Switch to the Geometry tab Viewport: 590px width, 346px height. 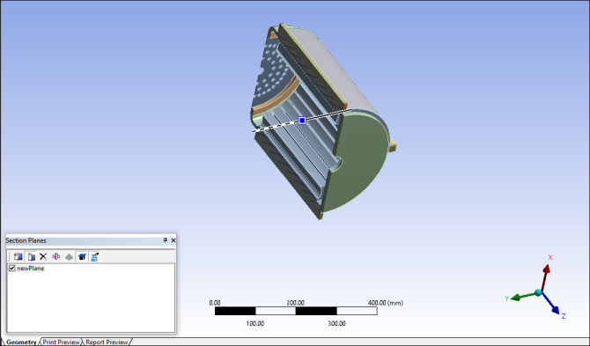coord(21,342)
